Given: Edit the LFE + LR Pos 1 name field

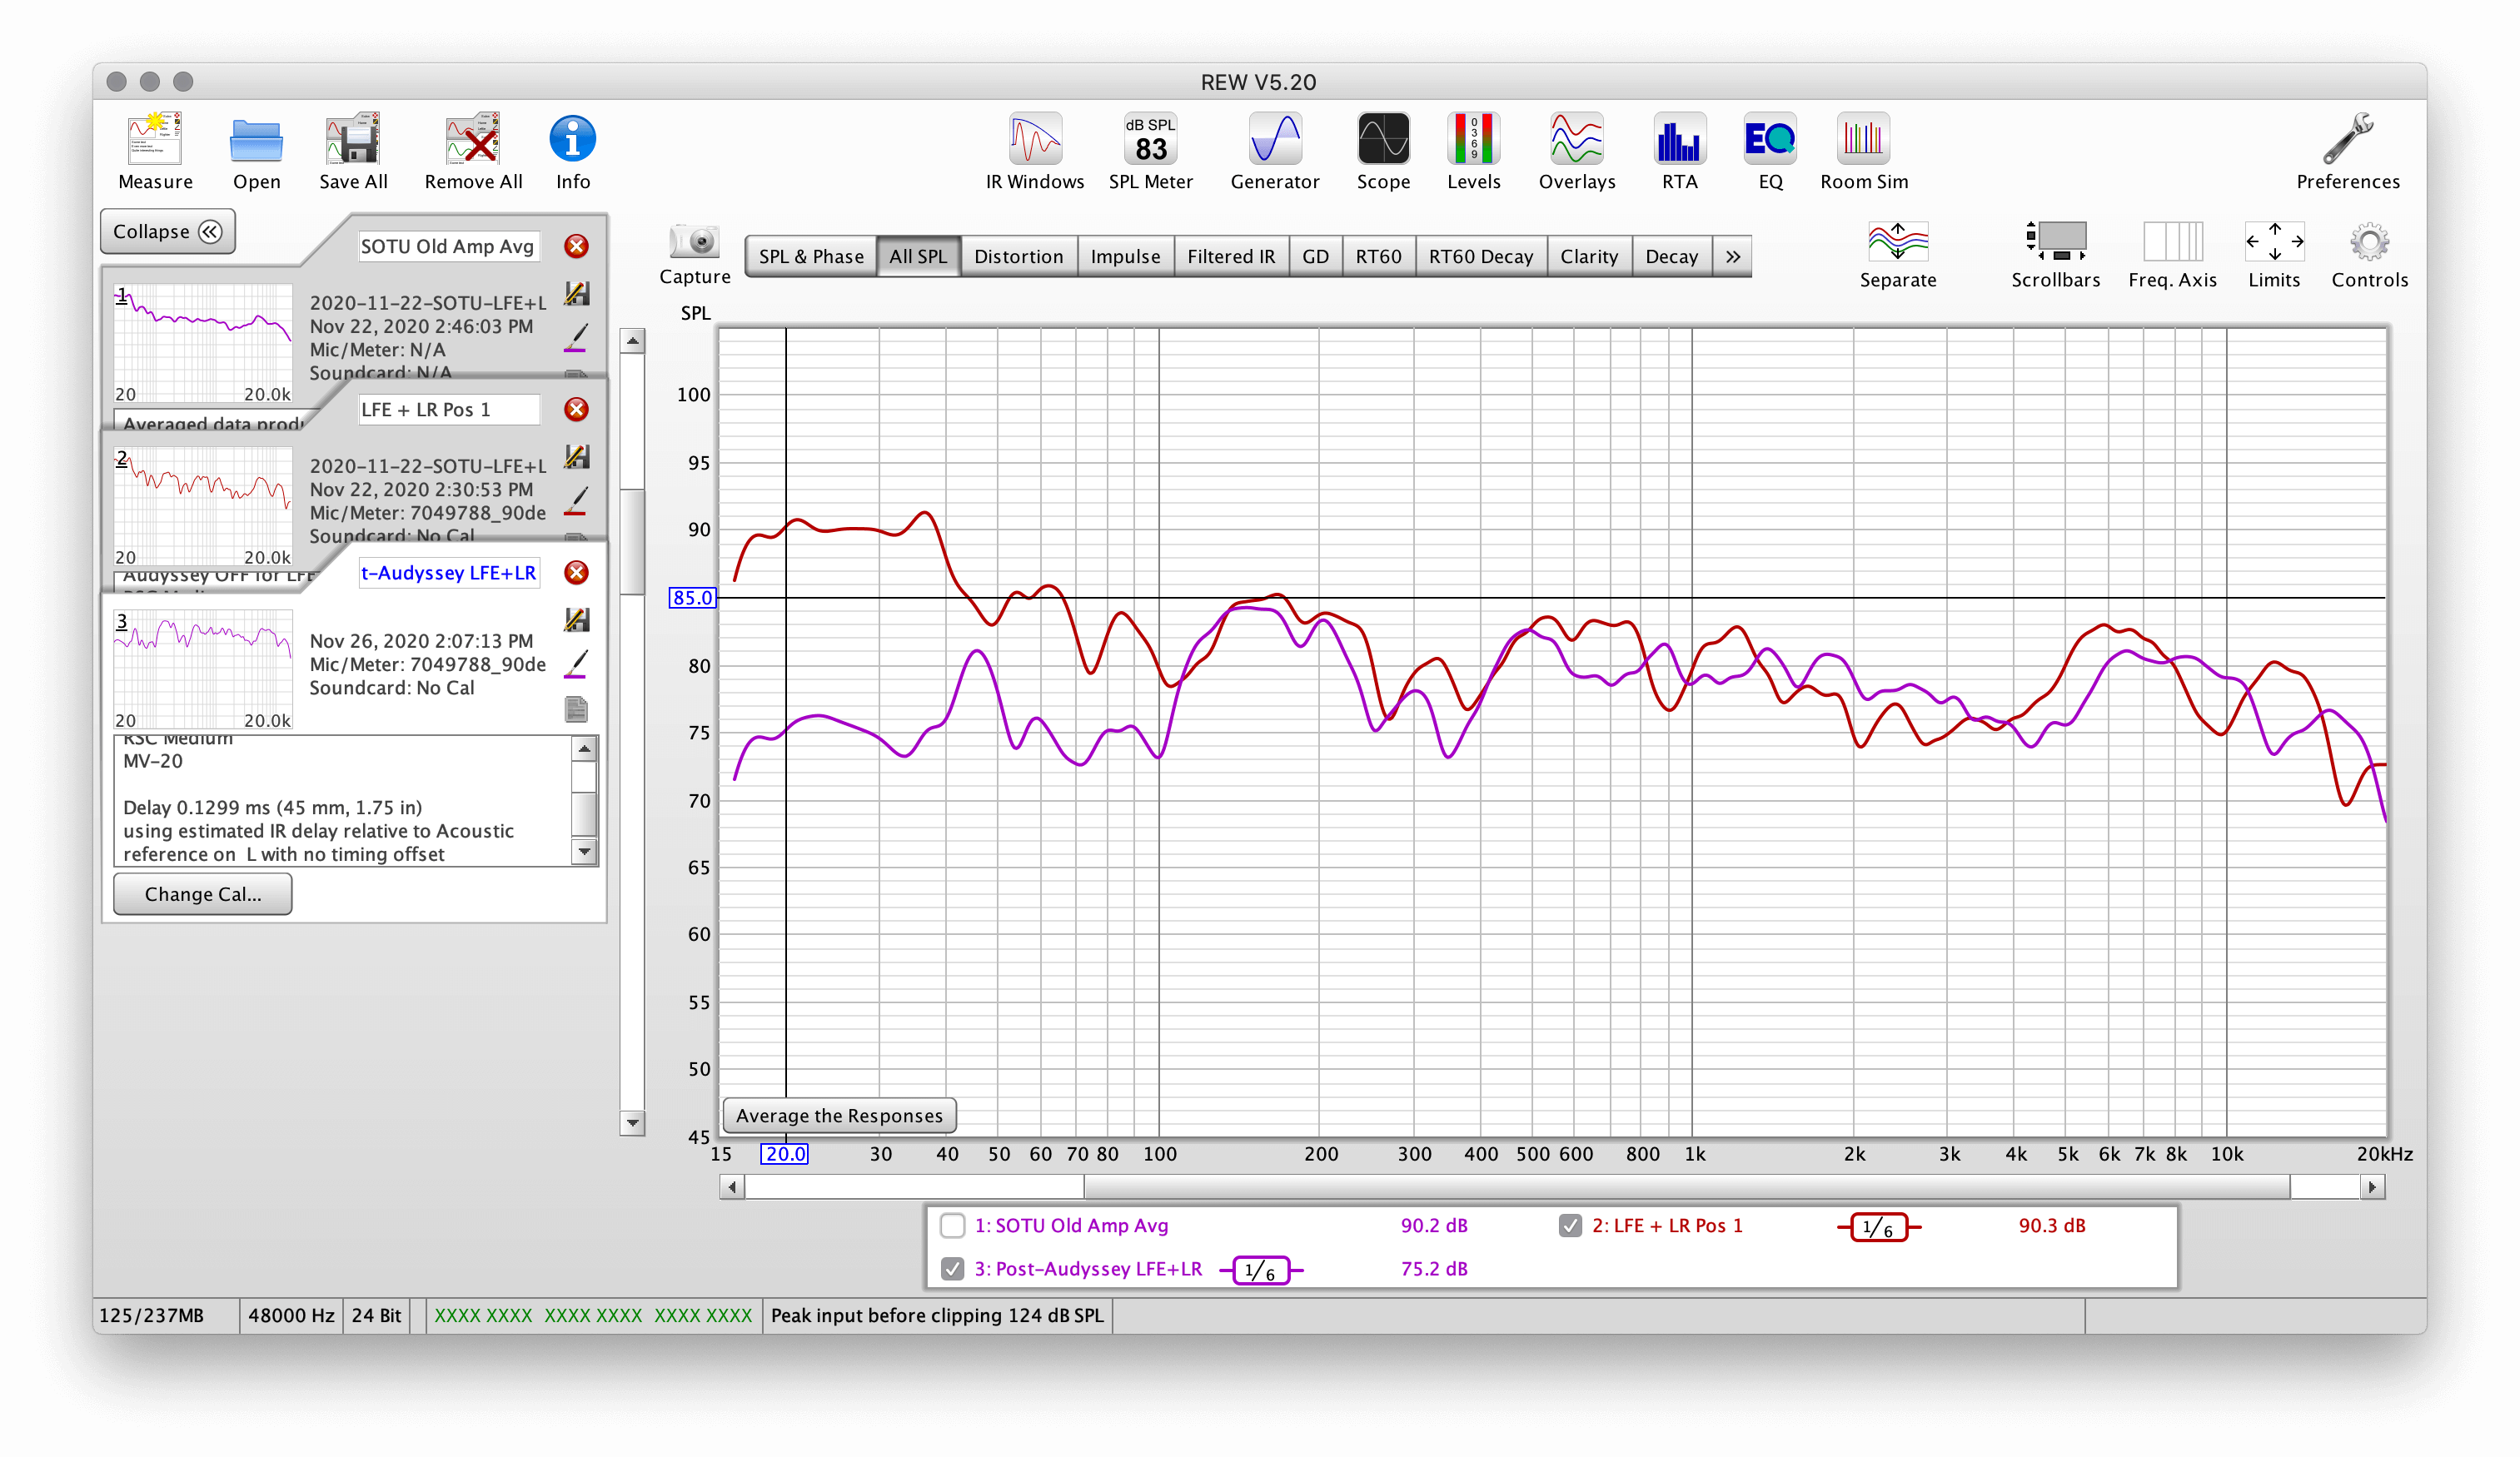Looking at the screenshot, I should tap(449, 409).
